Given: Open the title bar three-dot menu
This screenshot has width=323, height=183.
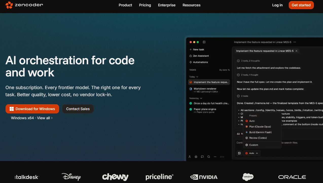Looking at the screenshot, I should point(295,42).
